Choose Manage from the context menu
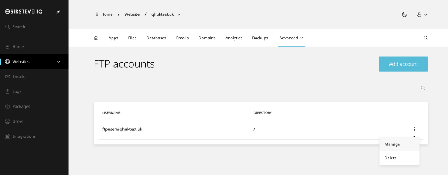Viewport: 448px width, 175px height. tap(399, 144)
